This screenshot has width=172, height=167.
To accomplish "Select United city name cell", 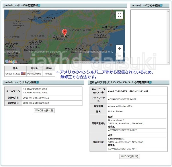I will (x=49, y=74).
